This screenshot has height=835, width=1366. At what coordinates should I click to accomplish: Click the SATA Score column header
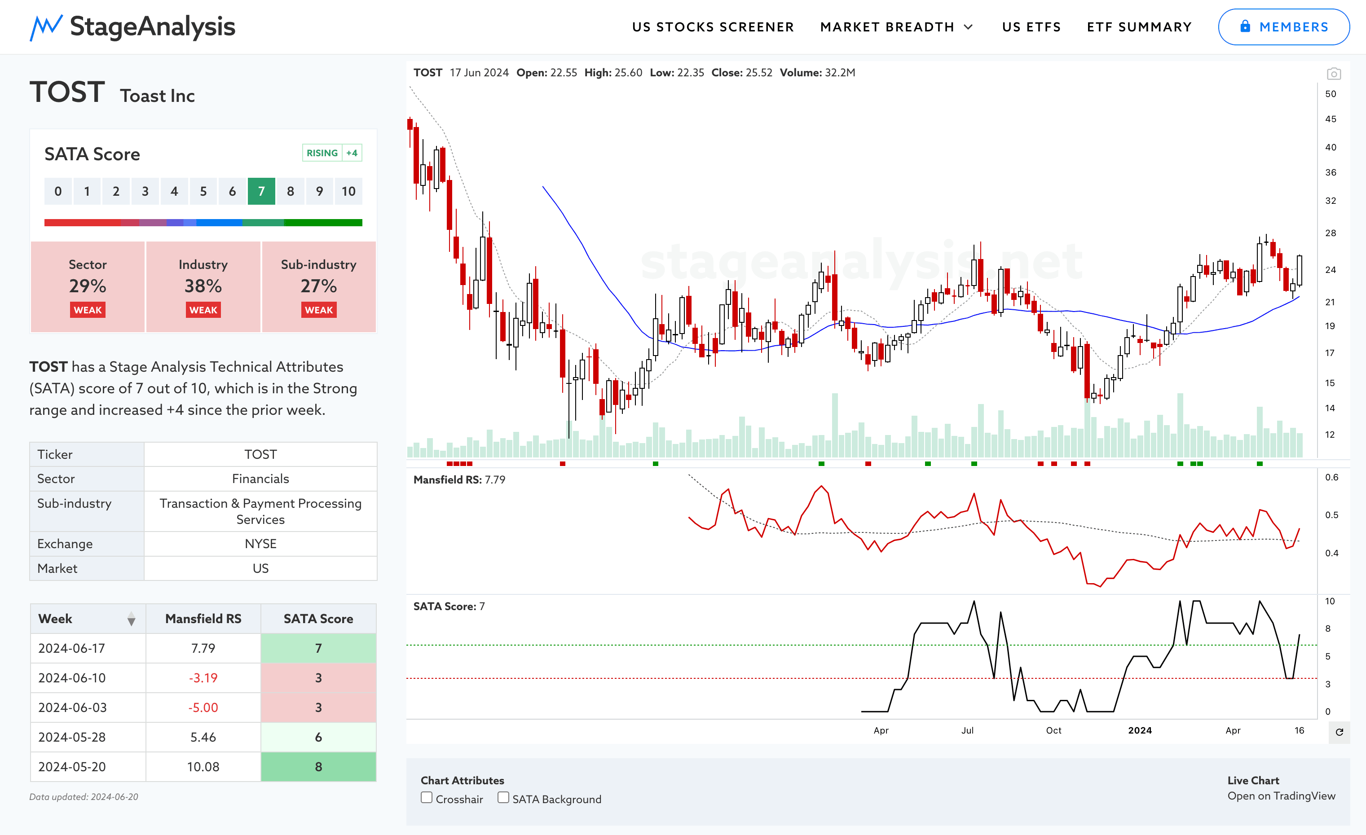tap(318, 619)
